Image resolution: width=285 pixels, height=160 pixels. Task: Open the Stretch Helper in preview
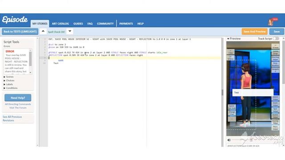click(275, 98)
